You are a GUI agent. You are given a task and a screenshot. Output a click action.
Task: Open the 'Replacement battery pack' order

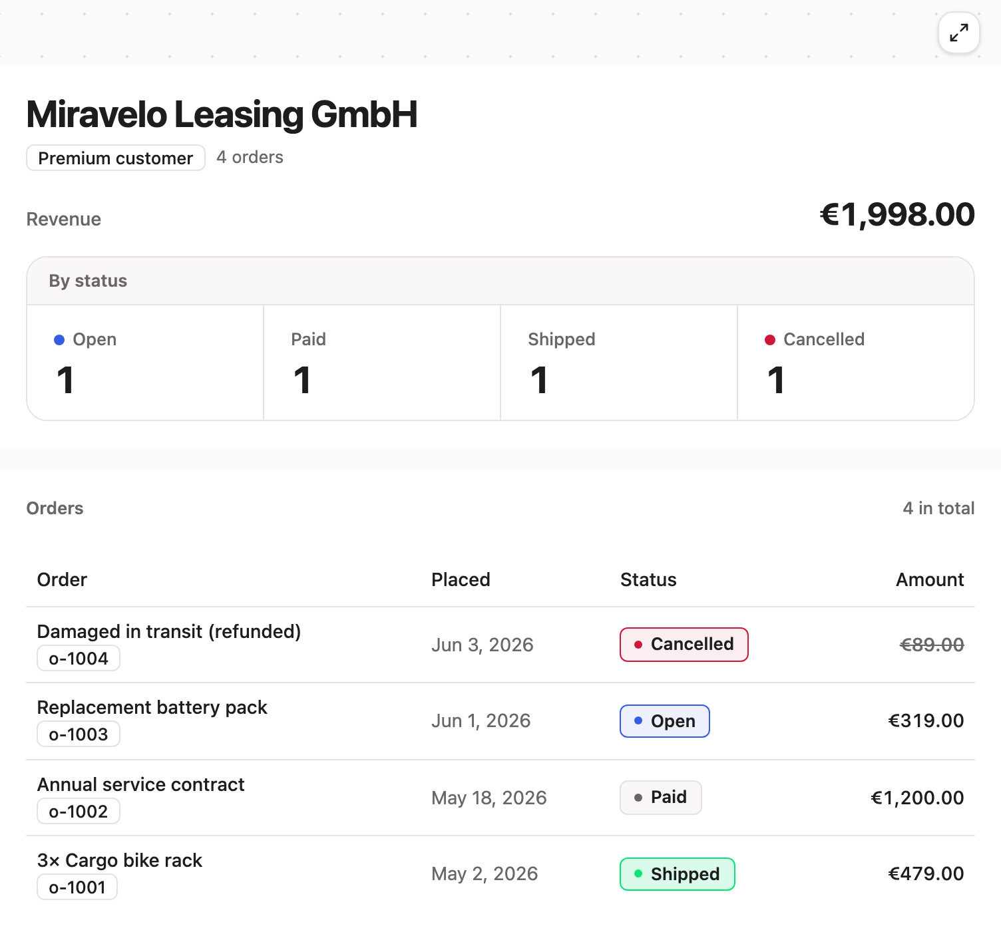click(x=152, y=707)
